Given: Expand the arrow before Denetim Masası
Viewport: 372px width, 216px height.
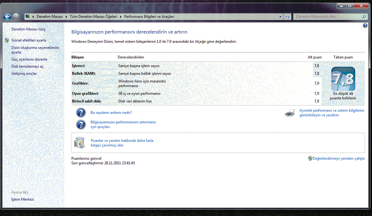Looking at the screenshot, I should click(33, 17).
